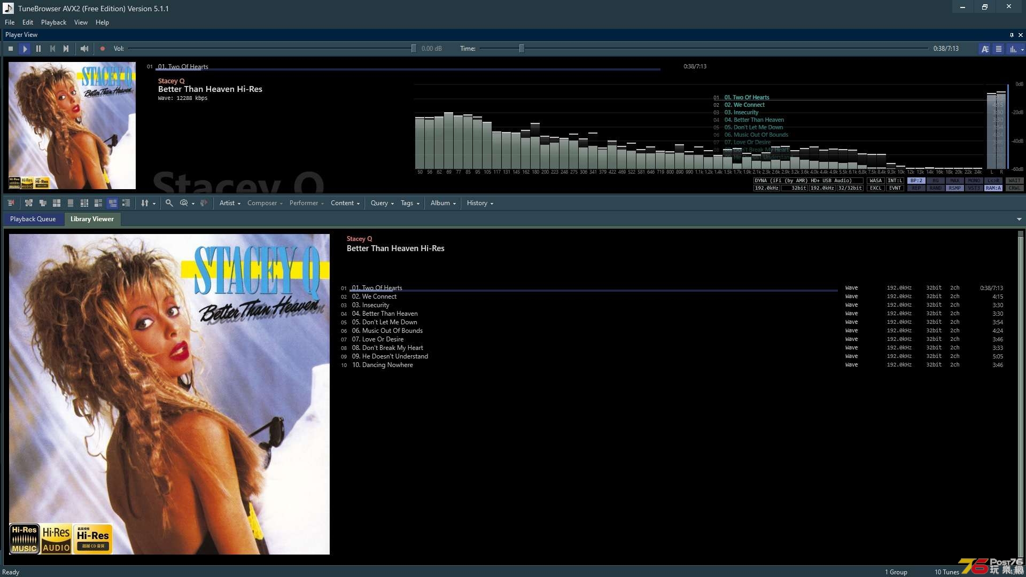This screenshot has height=577, width=1026.
Task: Open the File menu
Action: coord(10,22)
